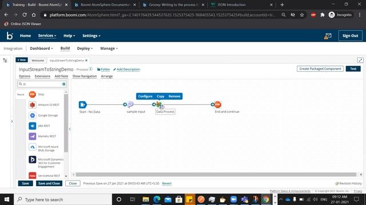Screen dimensions: 366x205
Task: Collapse the shape palette panel
Action: point(70,129)
